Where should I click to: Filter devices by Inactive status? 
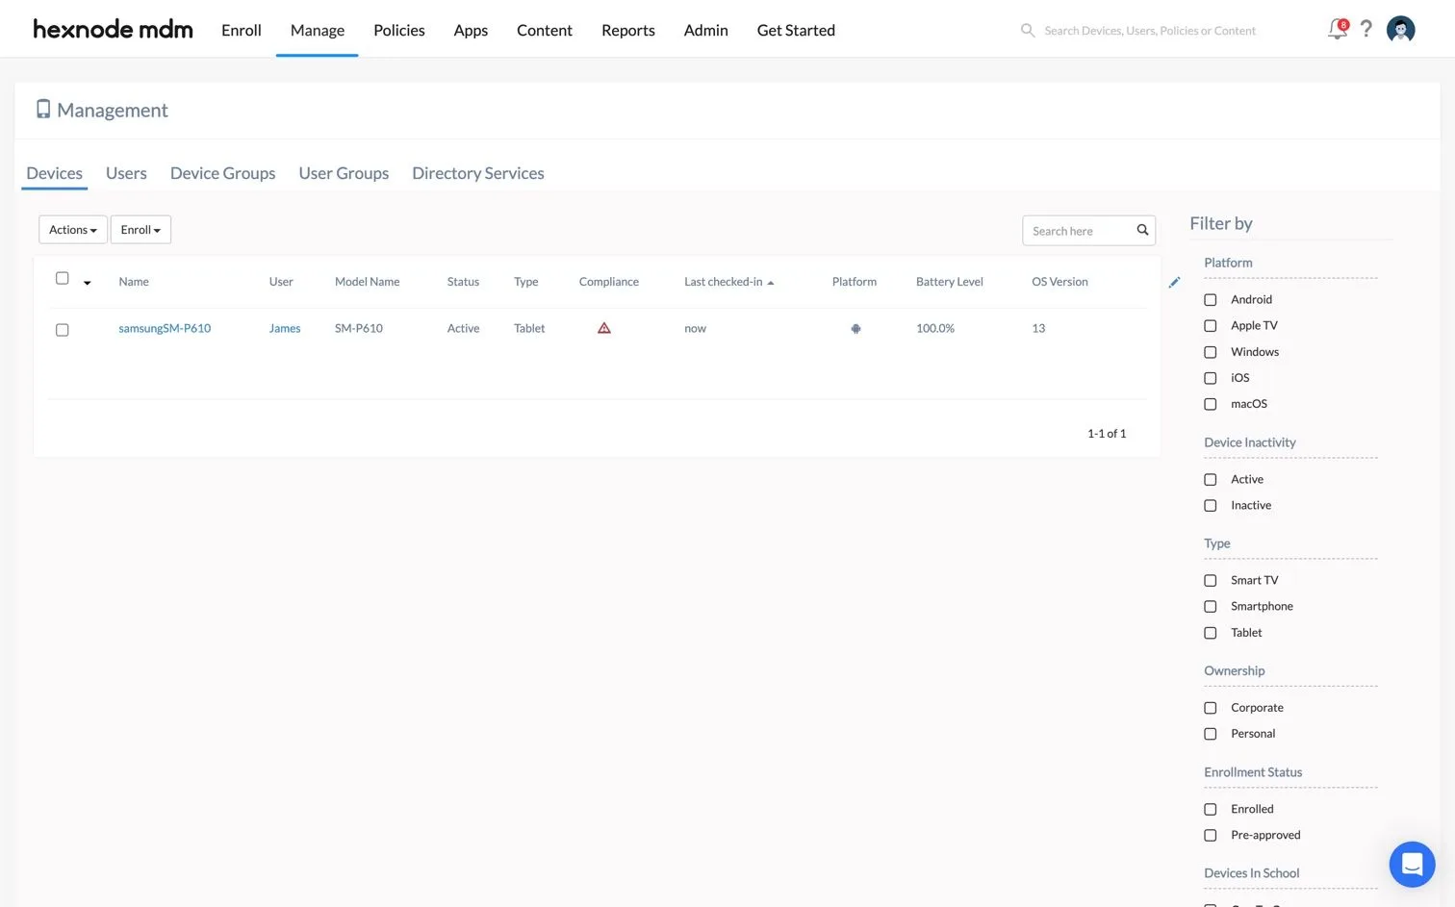click(x=1211, y=506)
